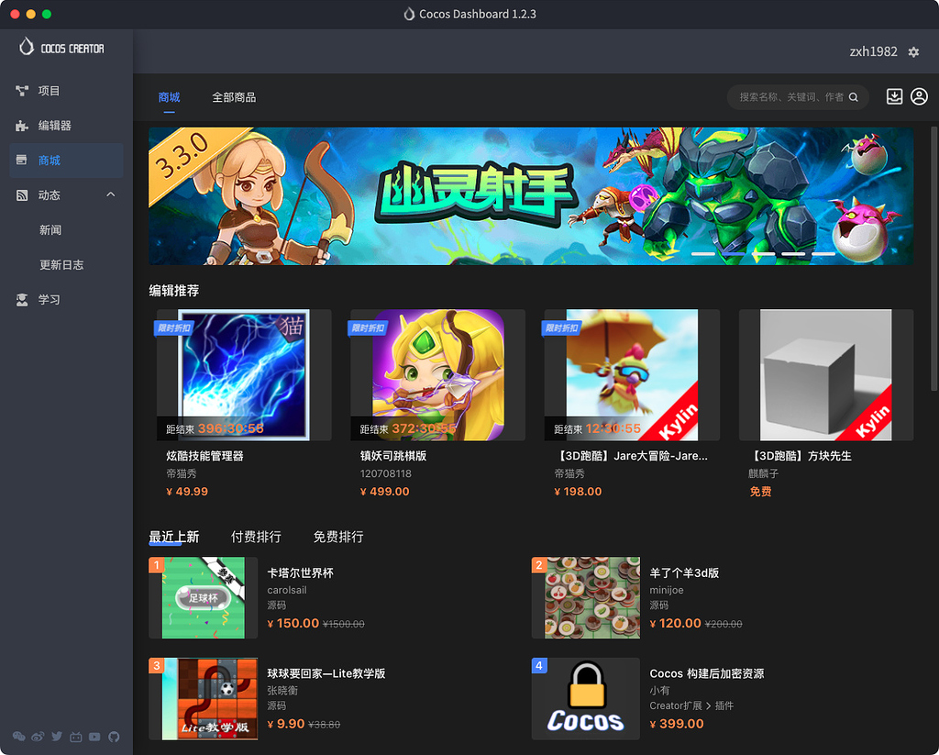The height and width of the screenshot is (755, 939).
Task: Select the 编辑器 (Editor) sidebar icon
Action: coord(52,125)
